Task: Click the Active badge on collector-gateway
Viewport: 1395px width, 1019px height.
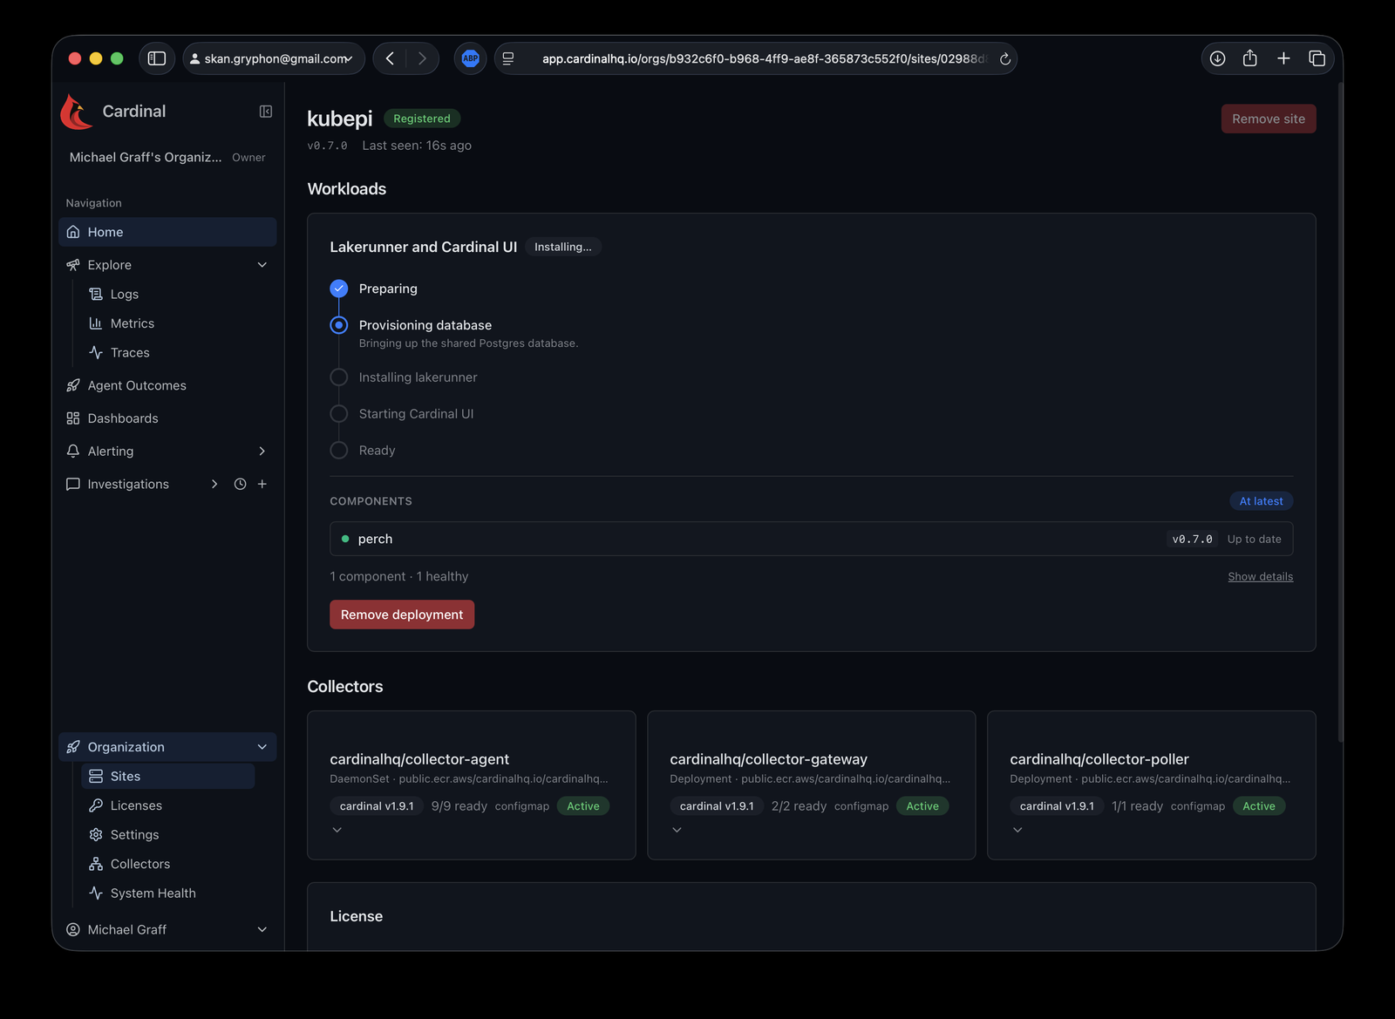Action: 922,806
